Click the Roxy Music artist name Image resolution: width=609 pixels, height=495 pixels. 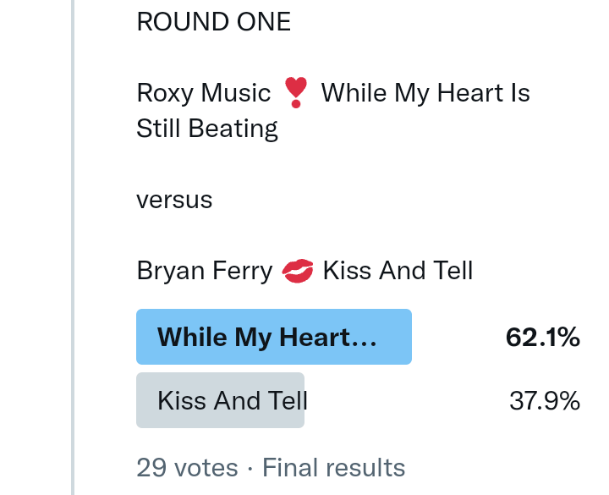(x=203, y=92)
